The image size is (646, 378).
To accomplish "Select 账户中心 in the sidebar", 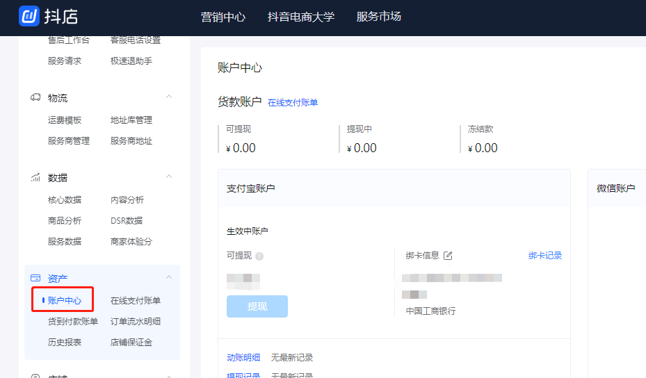I will point(65,301).
